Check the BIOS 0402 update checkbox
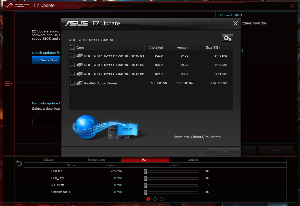Screen dimensions: 300x206 [x=72, y=56]
